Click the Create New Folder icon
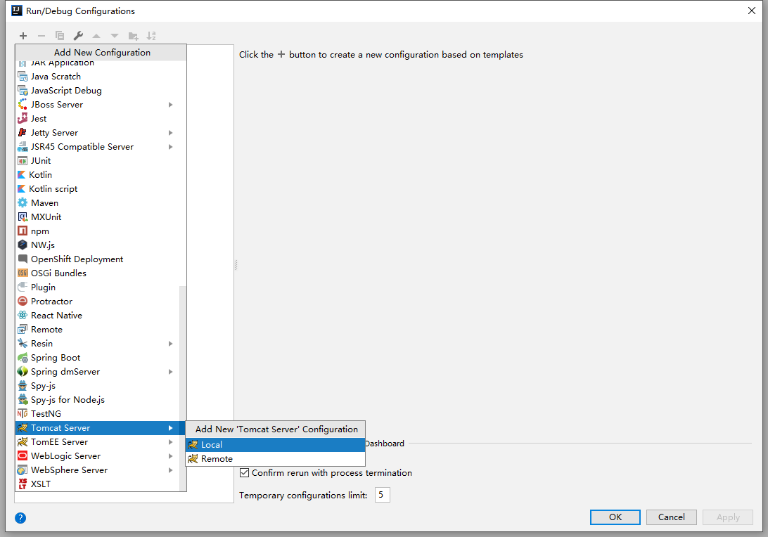 [x=133, y=36]
